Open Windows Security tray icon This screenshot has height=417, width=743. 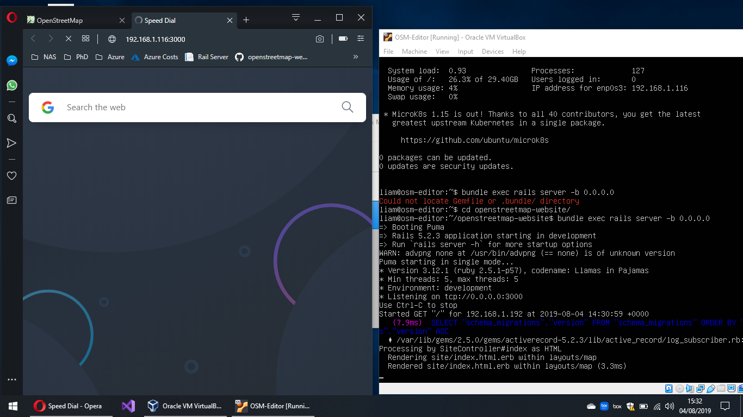click(630, 406)
